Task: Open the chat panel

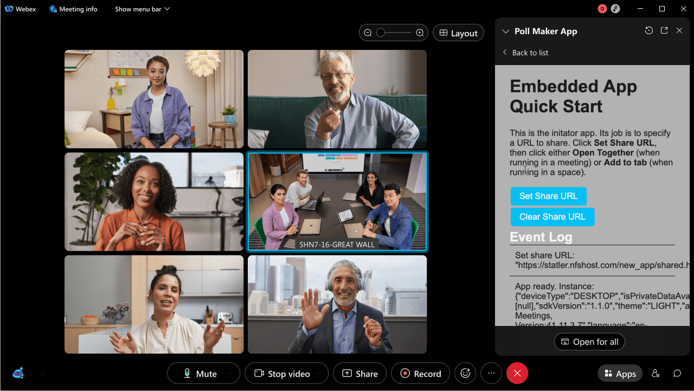Action: 677,373
